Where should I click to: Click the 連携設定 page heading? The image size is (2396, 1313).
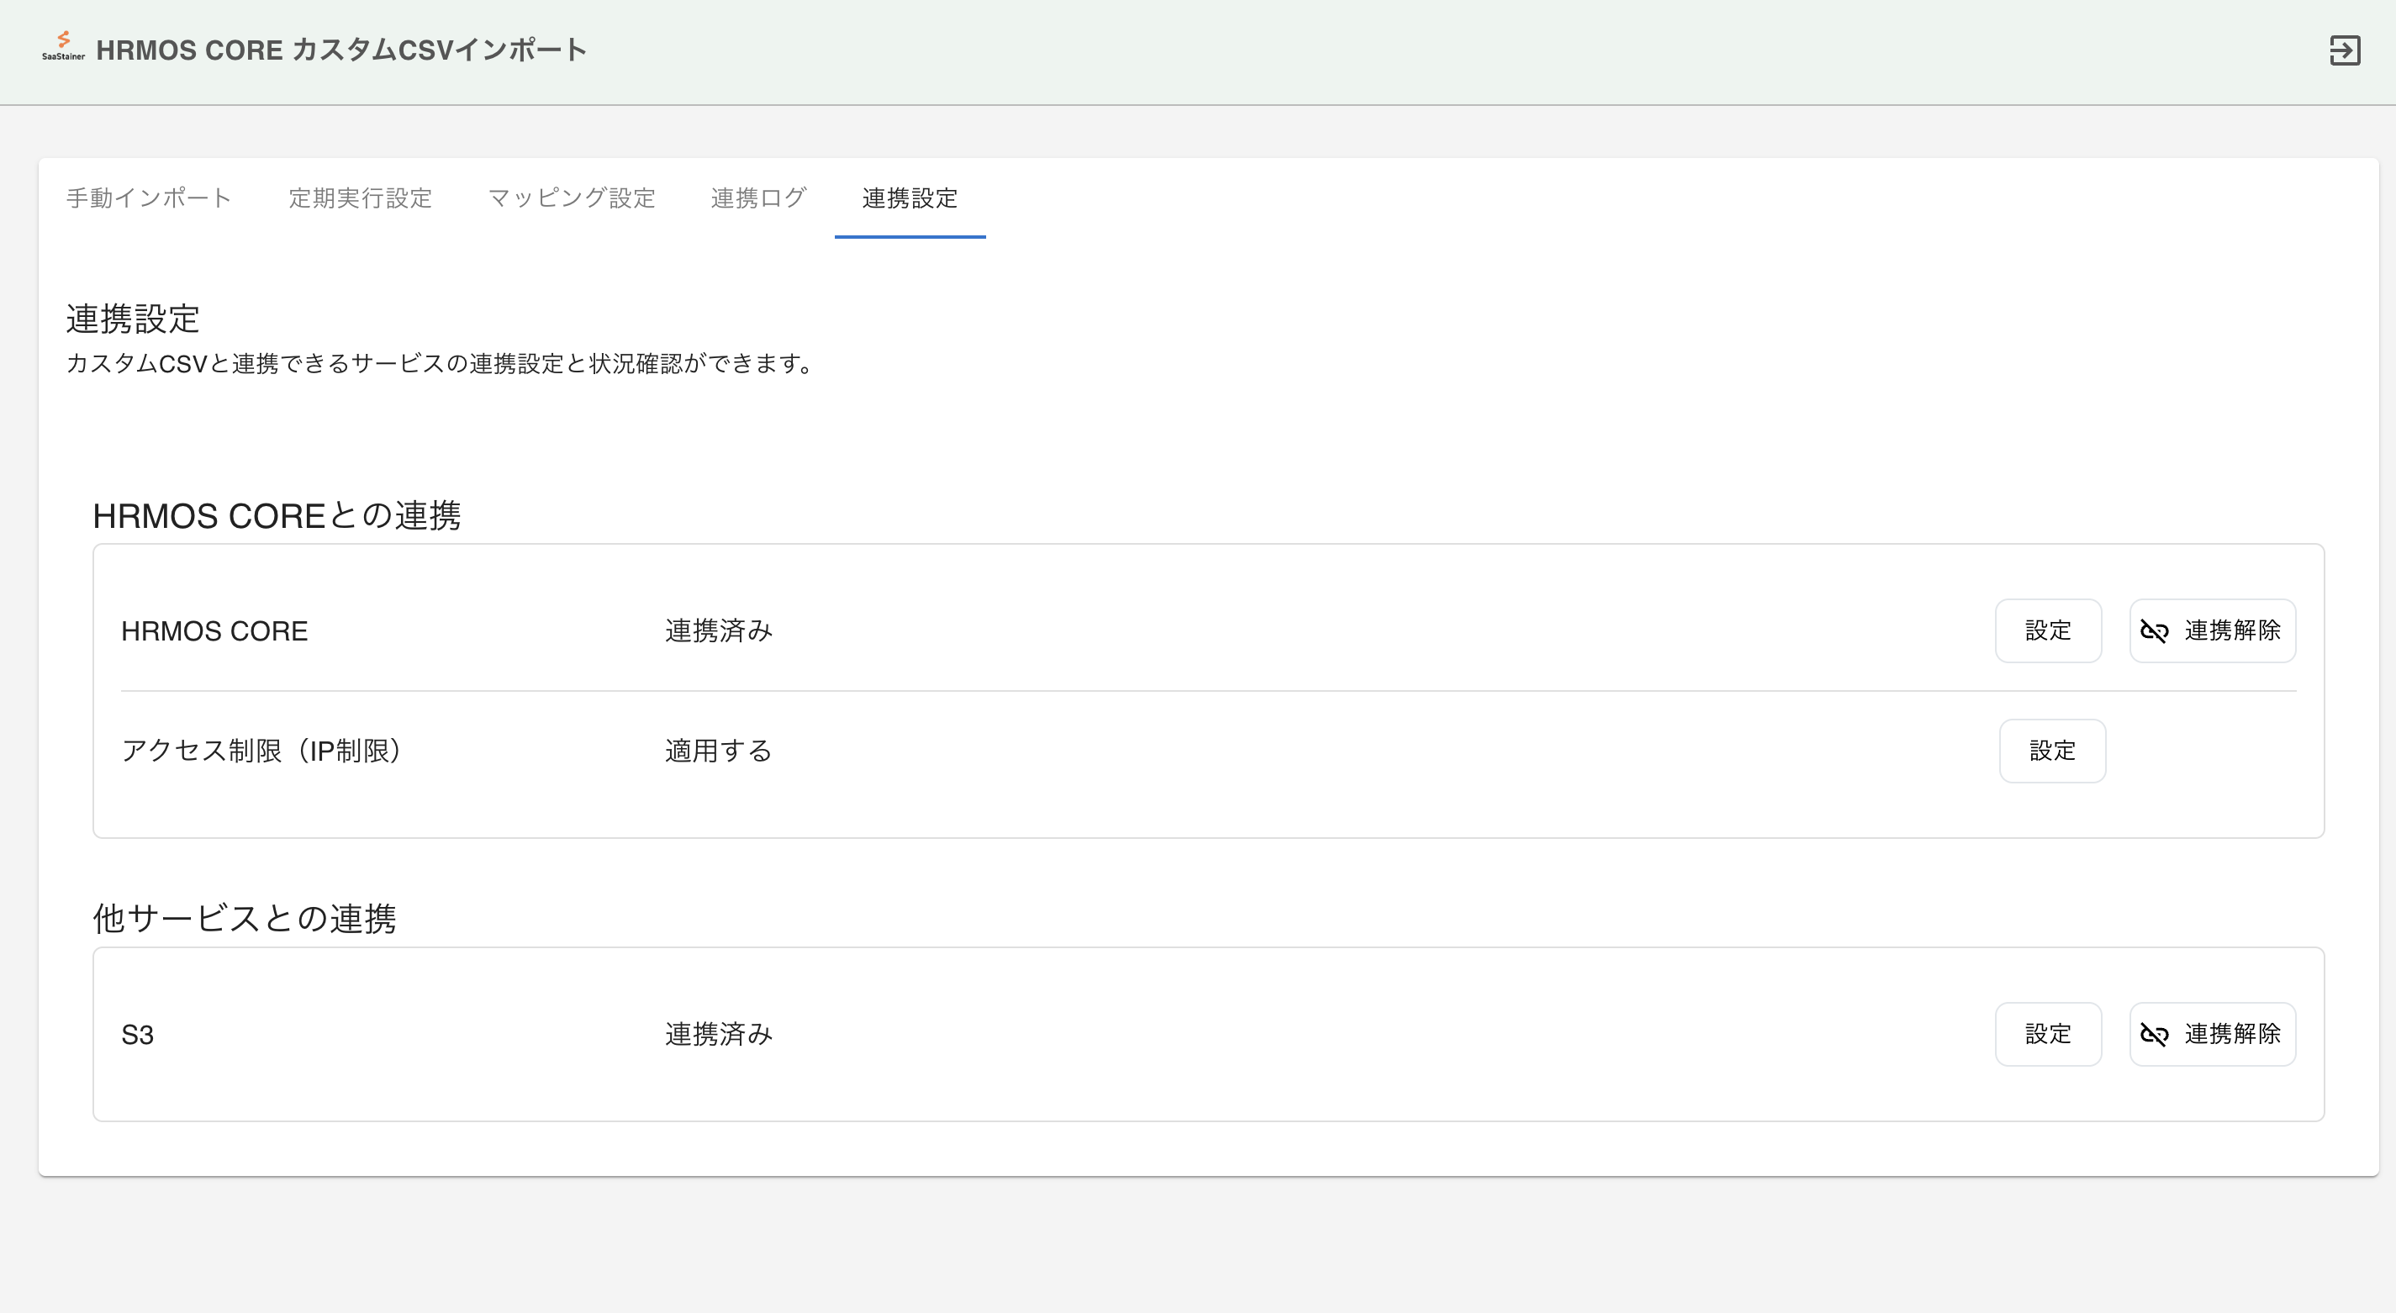(133, 319)
